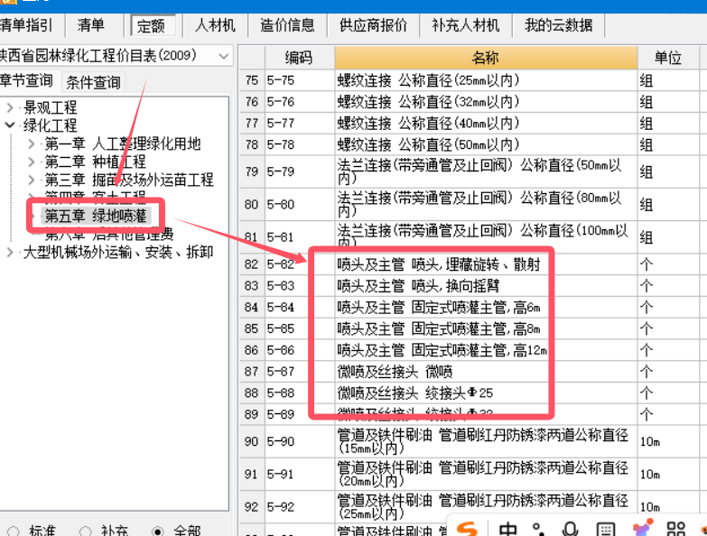Expand 第二章 种植工程 node
The width and height of the screenshot is (707, 536).
tap(31, 162)
